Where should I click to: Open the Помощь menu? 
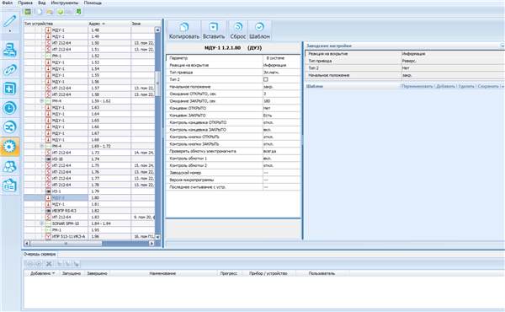tap(93, 3)
